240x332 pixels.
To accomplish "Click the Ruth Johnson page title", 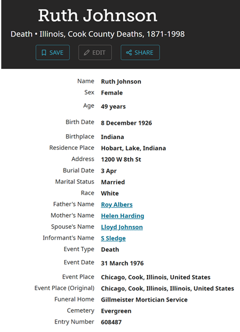I will tap(98, 16).
